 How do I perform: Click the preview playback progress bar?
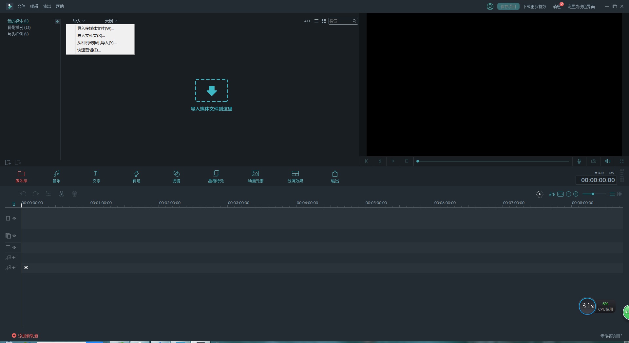493,161
